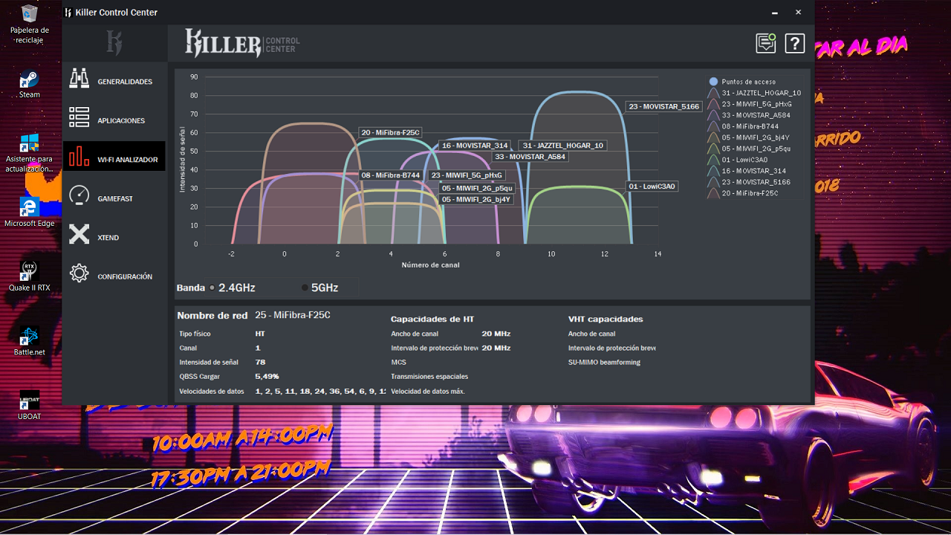
Task: Switch to the 5GHz band radio button
Action: [x=305, y=288]
